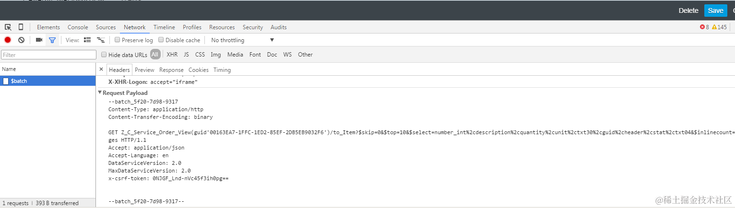This screenshot has height=208, width=735.
Task: Toggle device mode phone icon
Action: pos(21,27)
